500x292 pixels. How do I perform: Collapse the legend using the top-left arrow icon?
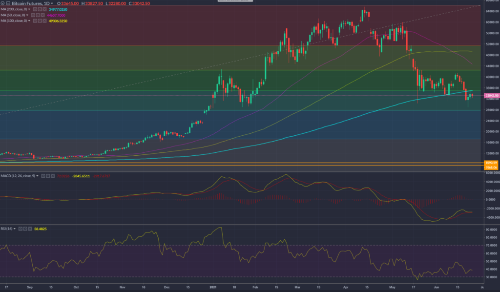pyautogui.click(x=2, y=3)
